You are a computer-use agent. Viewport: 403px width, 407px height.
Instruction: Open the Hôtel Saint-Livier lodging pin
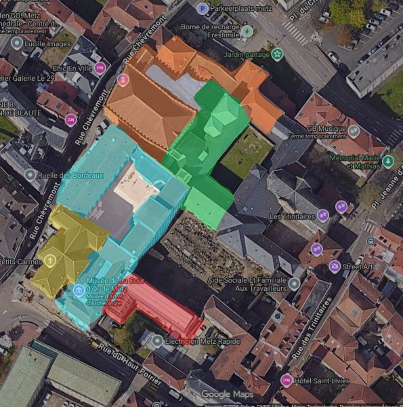click(x=287, y=381)
